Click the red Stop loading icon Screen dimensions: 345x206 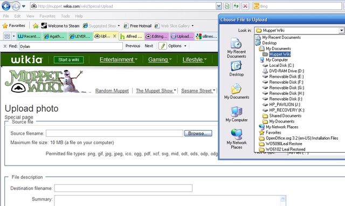245,6
